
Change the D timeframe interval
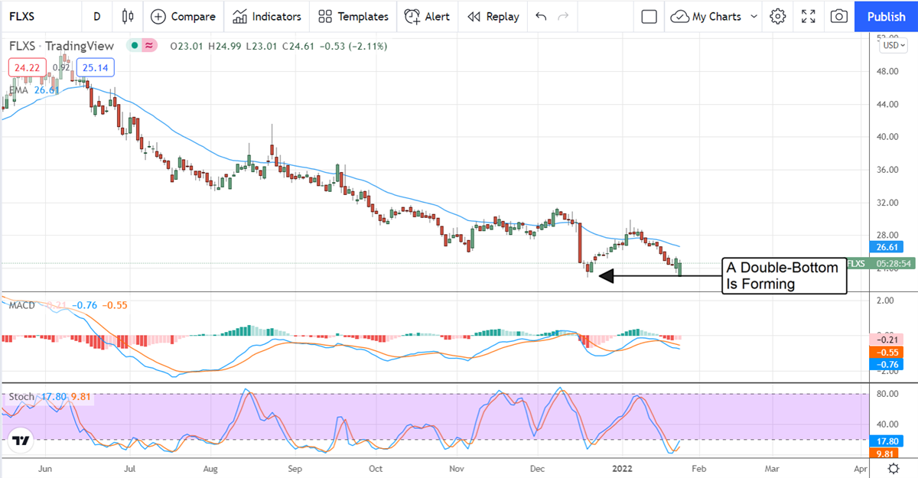click(x=96, y=16)
